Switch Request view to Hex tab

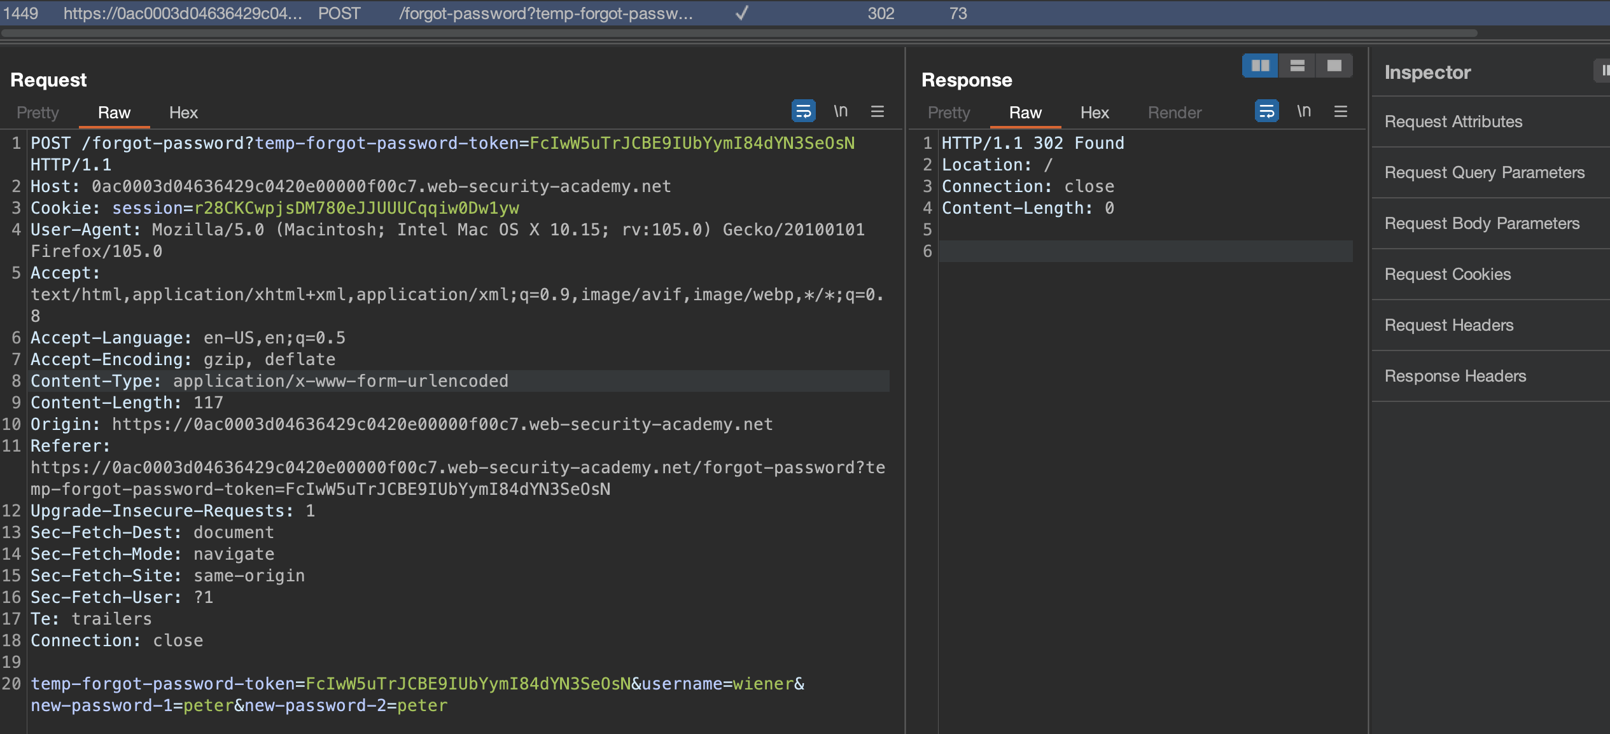tap(183, 113)
